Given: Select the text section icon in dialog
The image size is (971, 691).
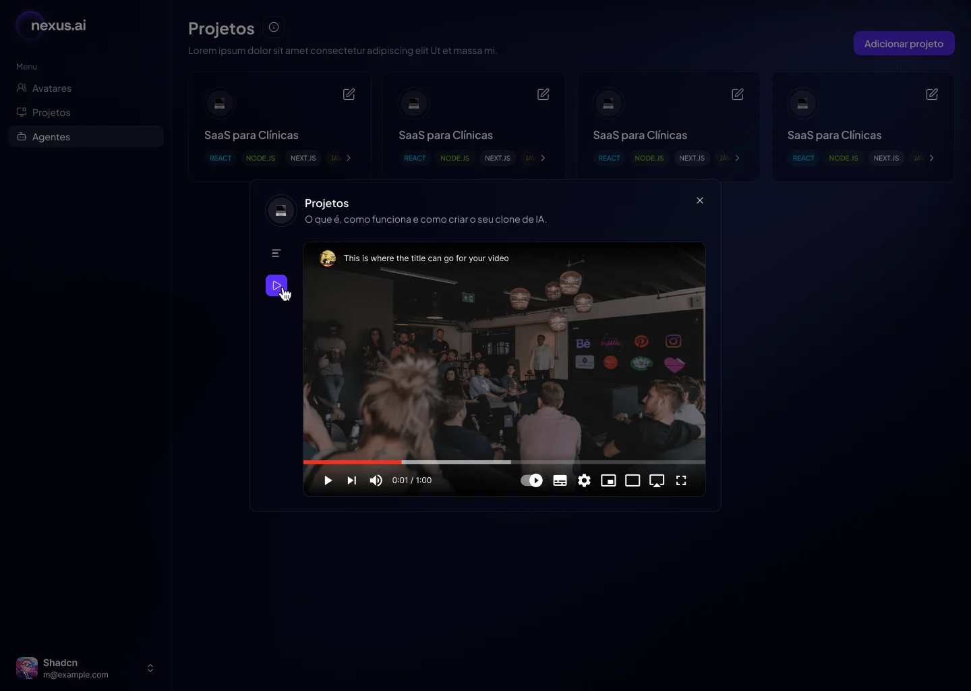Looking at the screenshot, I should [276, 253].
